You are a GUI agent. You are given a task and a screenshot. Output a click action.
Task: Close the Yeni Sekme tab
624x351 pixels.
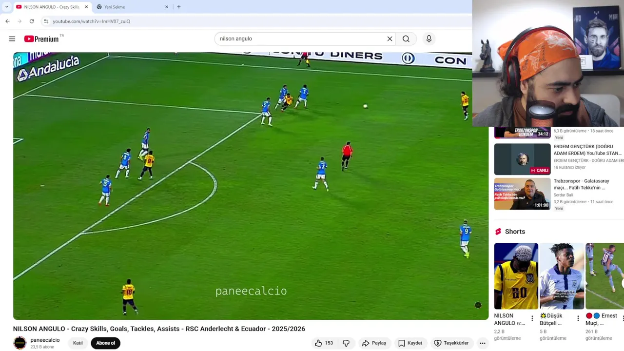(x=167, y=7)
